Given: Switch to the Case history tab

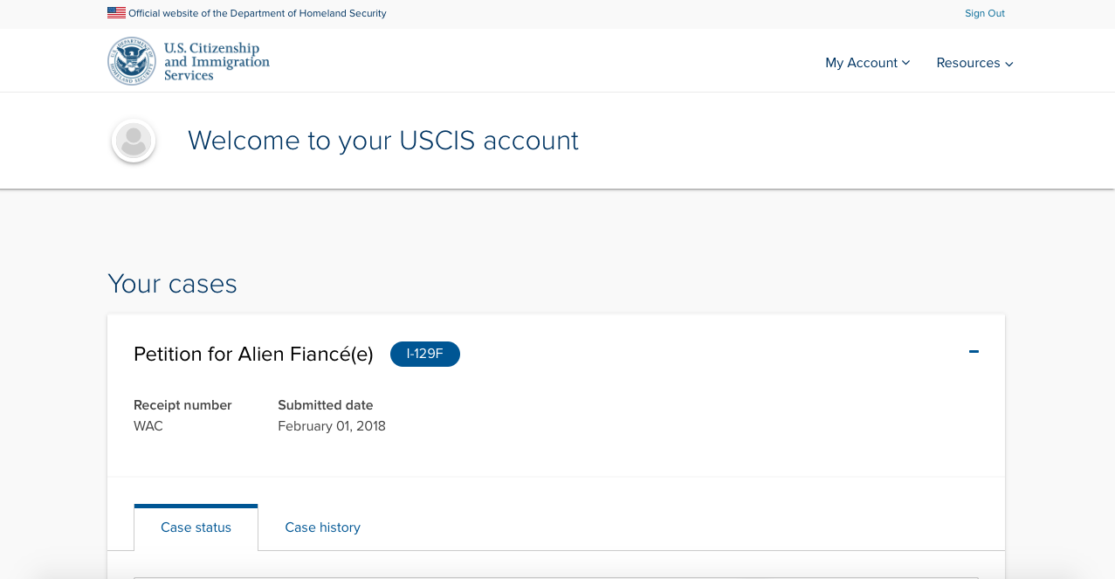Looking at the screenshot, I should coord(322,527).
